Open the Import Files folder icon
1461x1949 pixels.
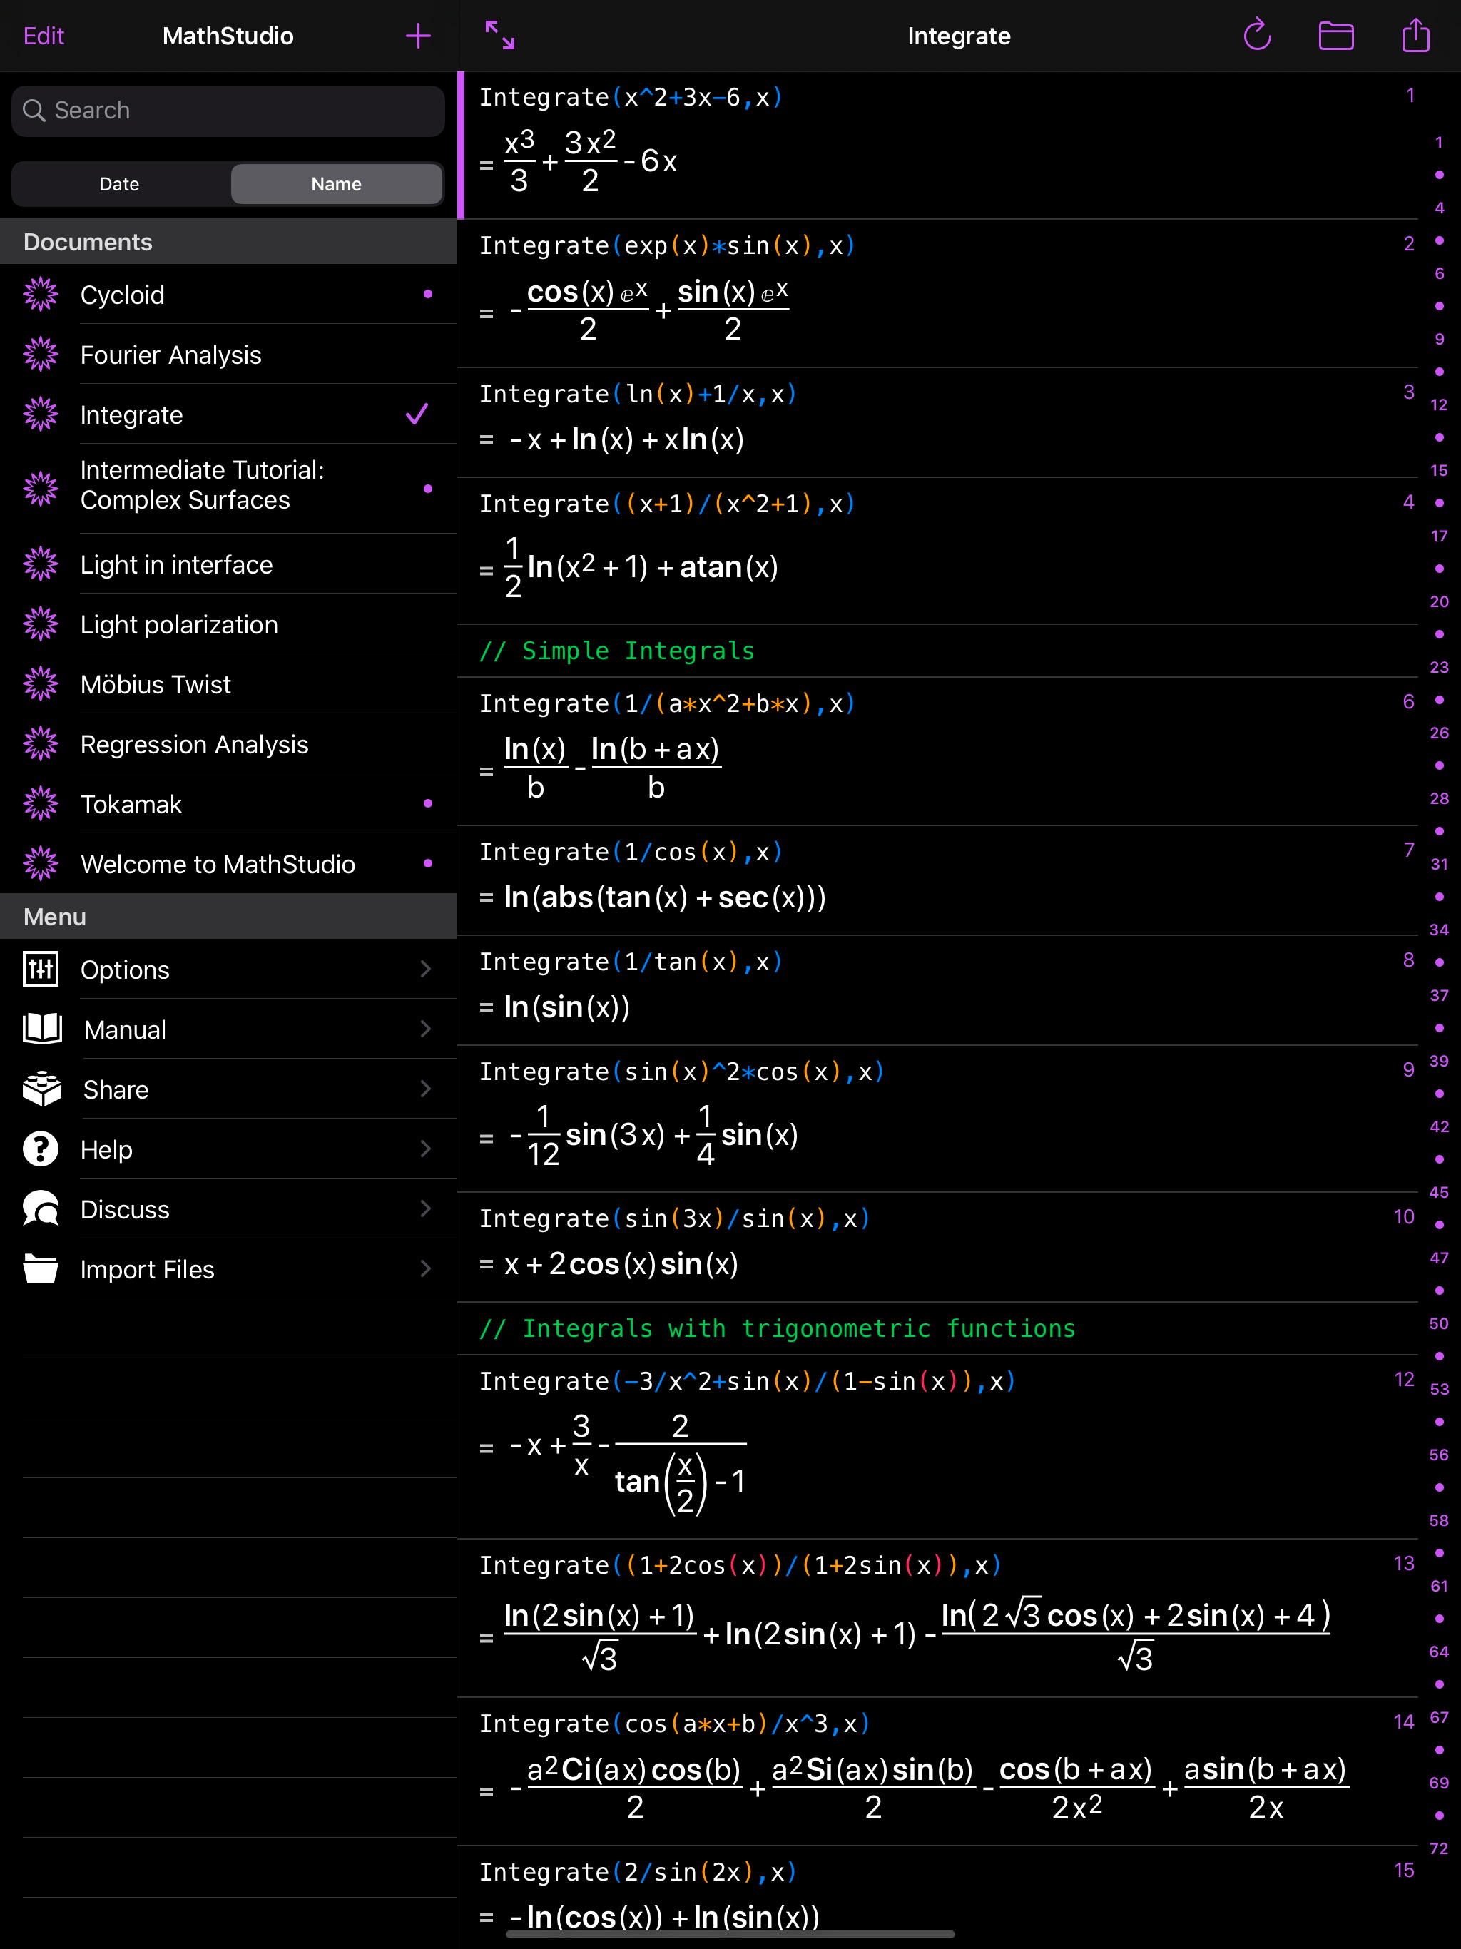(x=41, y=1269)
